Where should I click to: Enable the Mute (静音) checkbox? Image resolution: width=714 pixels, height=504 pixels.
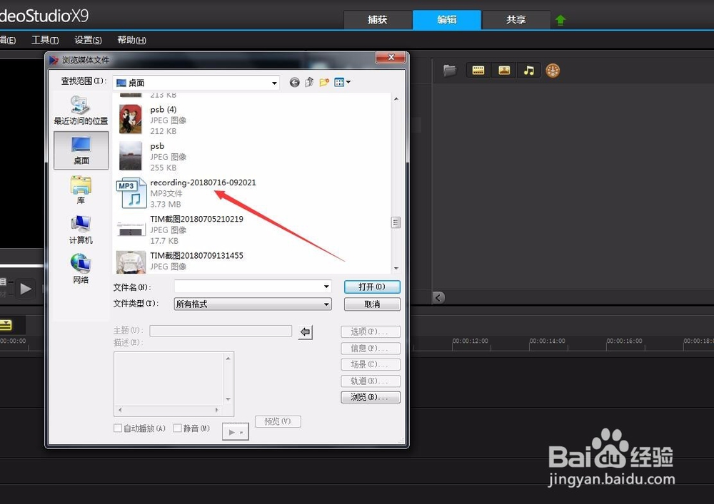[178, 428]
